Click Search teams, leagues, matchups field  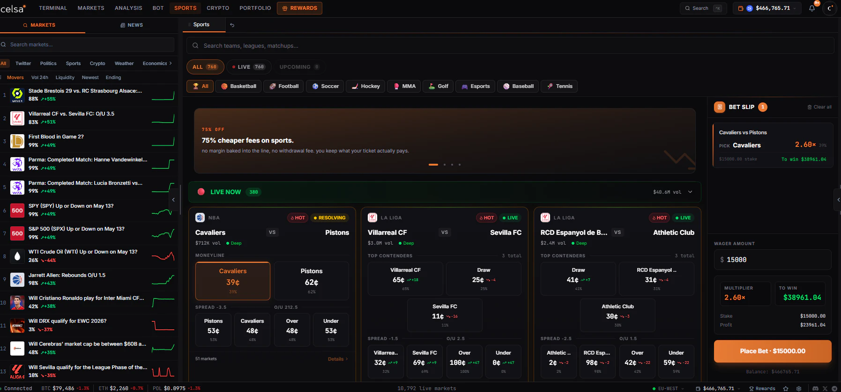(510, 45)
